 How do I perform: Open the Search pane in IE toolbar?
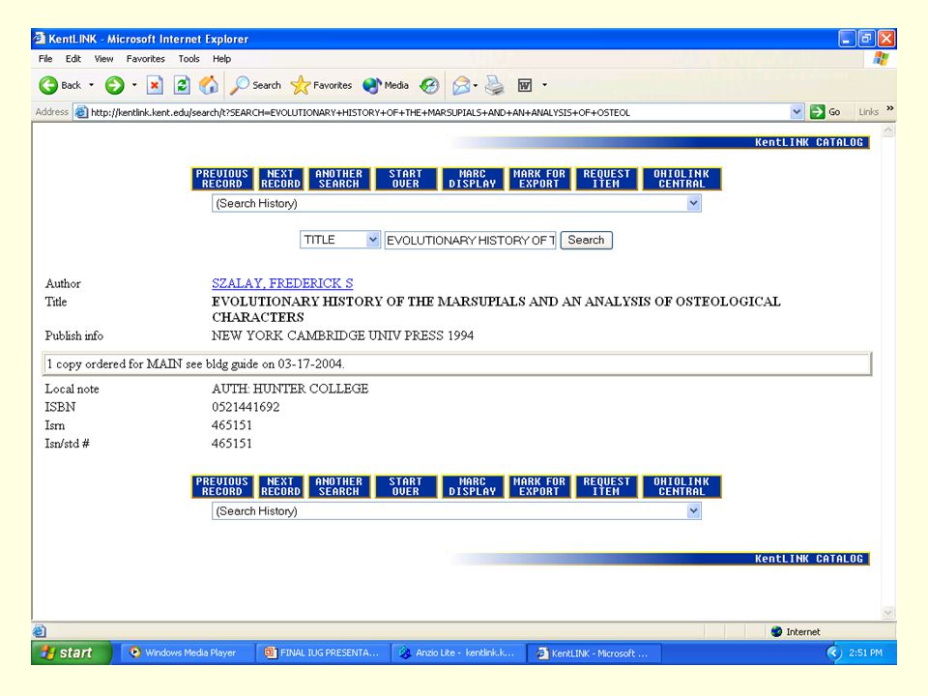pos(255,85)
